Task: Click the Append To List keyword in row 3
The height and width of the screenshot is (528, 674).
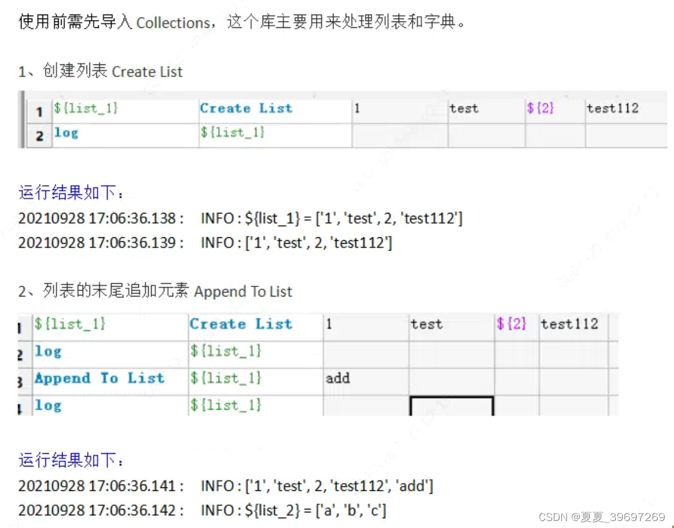Action: coord(99,378)
